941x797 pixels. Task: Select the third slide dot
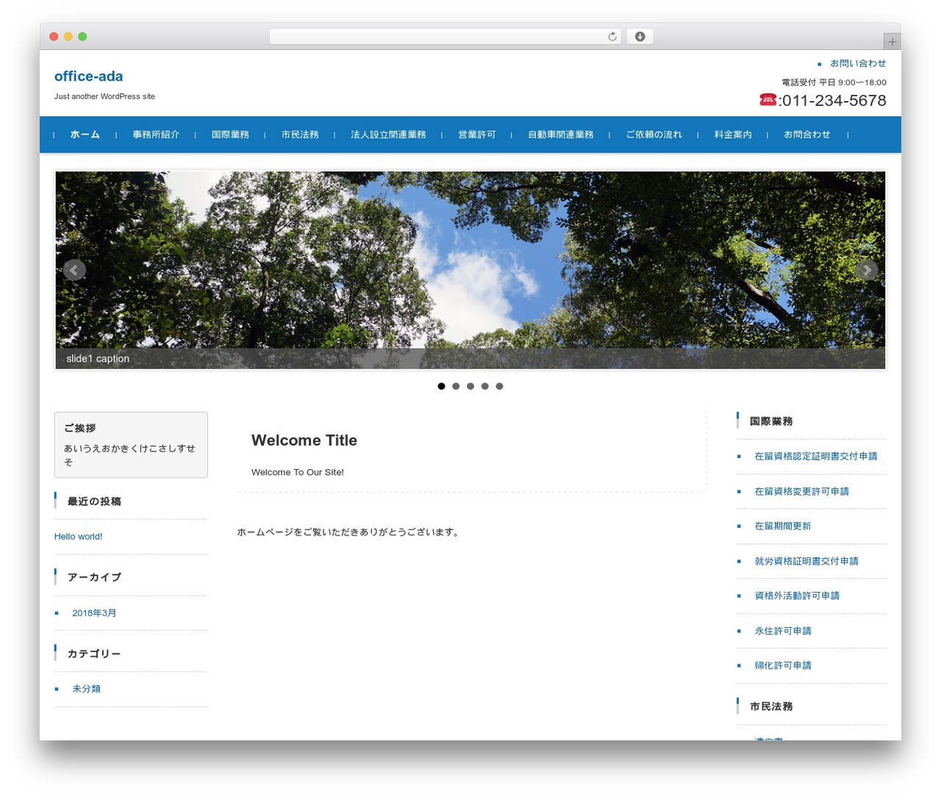click(470, 386)
